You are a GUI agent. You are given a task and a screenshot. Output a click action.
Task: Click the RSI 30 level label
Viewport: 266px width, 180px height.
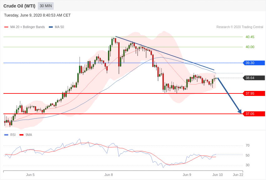[x=248, y=165]
